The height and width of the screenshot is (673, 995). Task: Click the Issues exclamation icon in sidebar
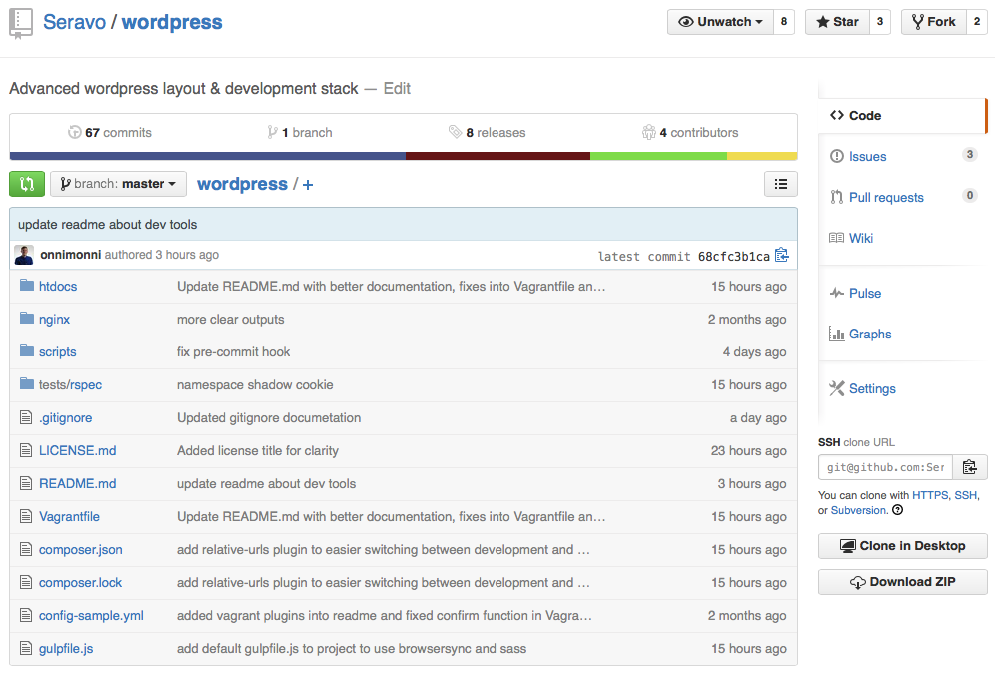tap(837, 156)
